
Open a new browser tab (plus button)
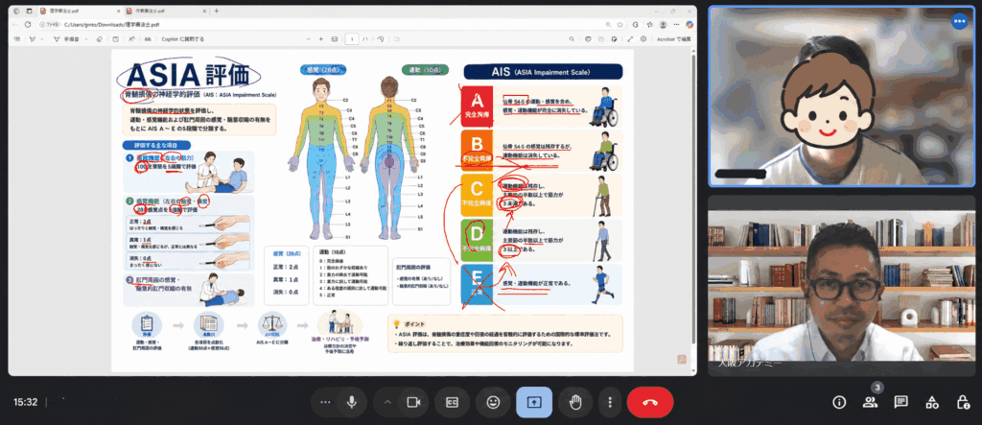tap(216, 11)
